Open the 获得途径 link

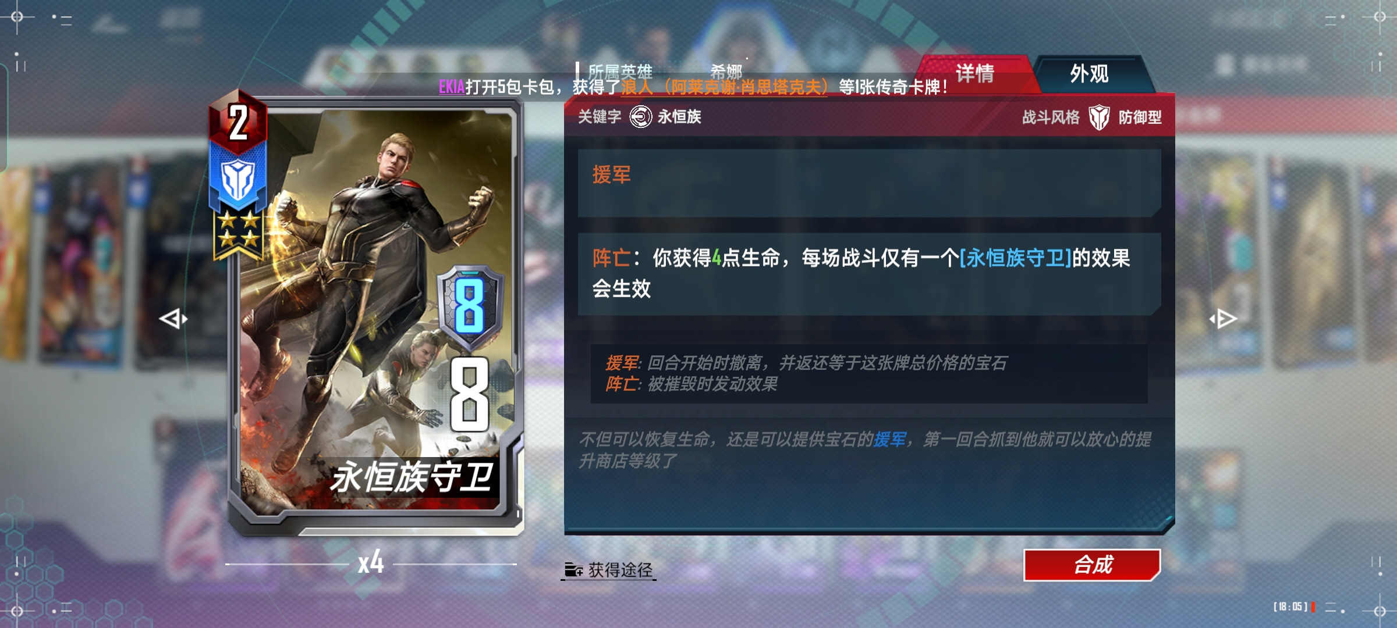(x=620, y=570)
